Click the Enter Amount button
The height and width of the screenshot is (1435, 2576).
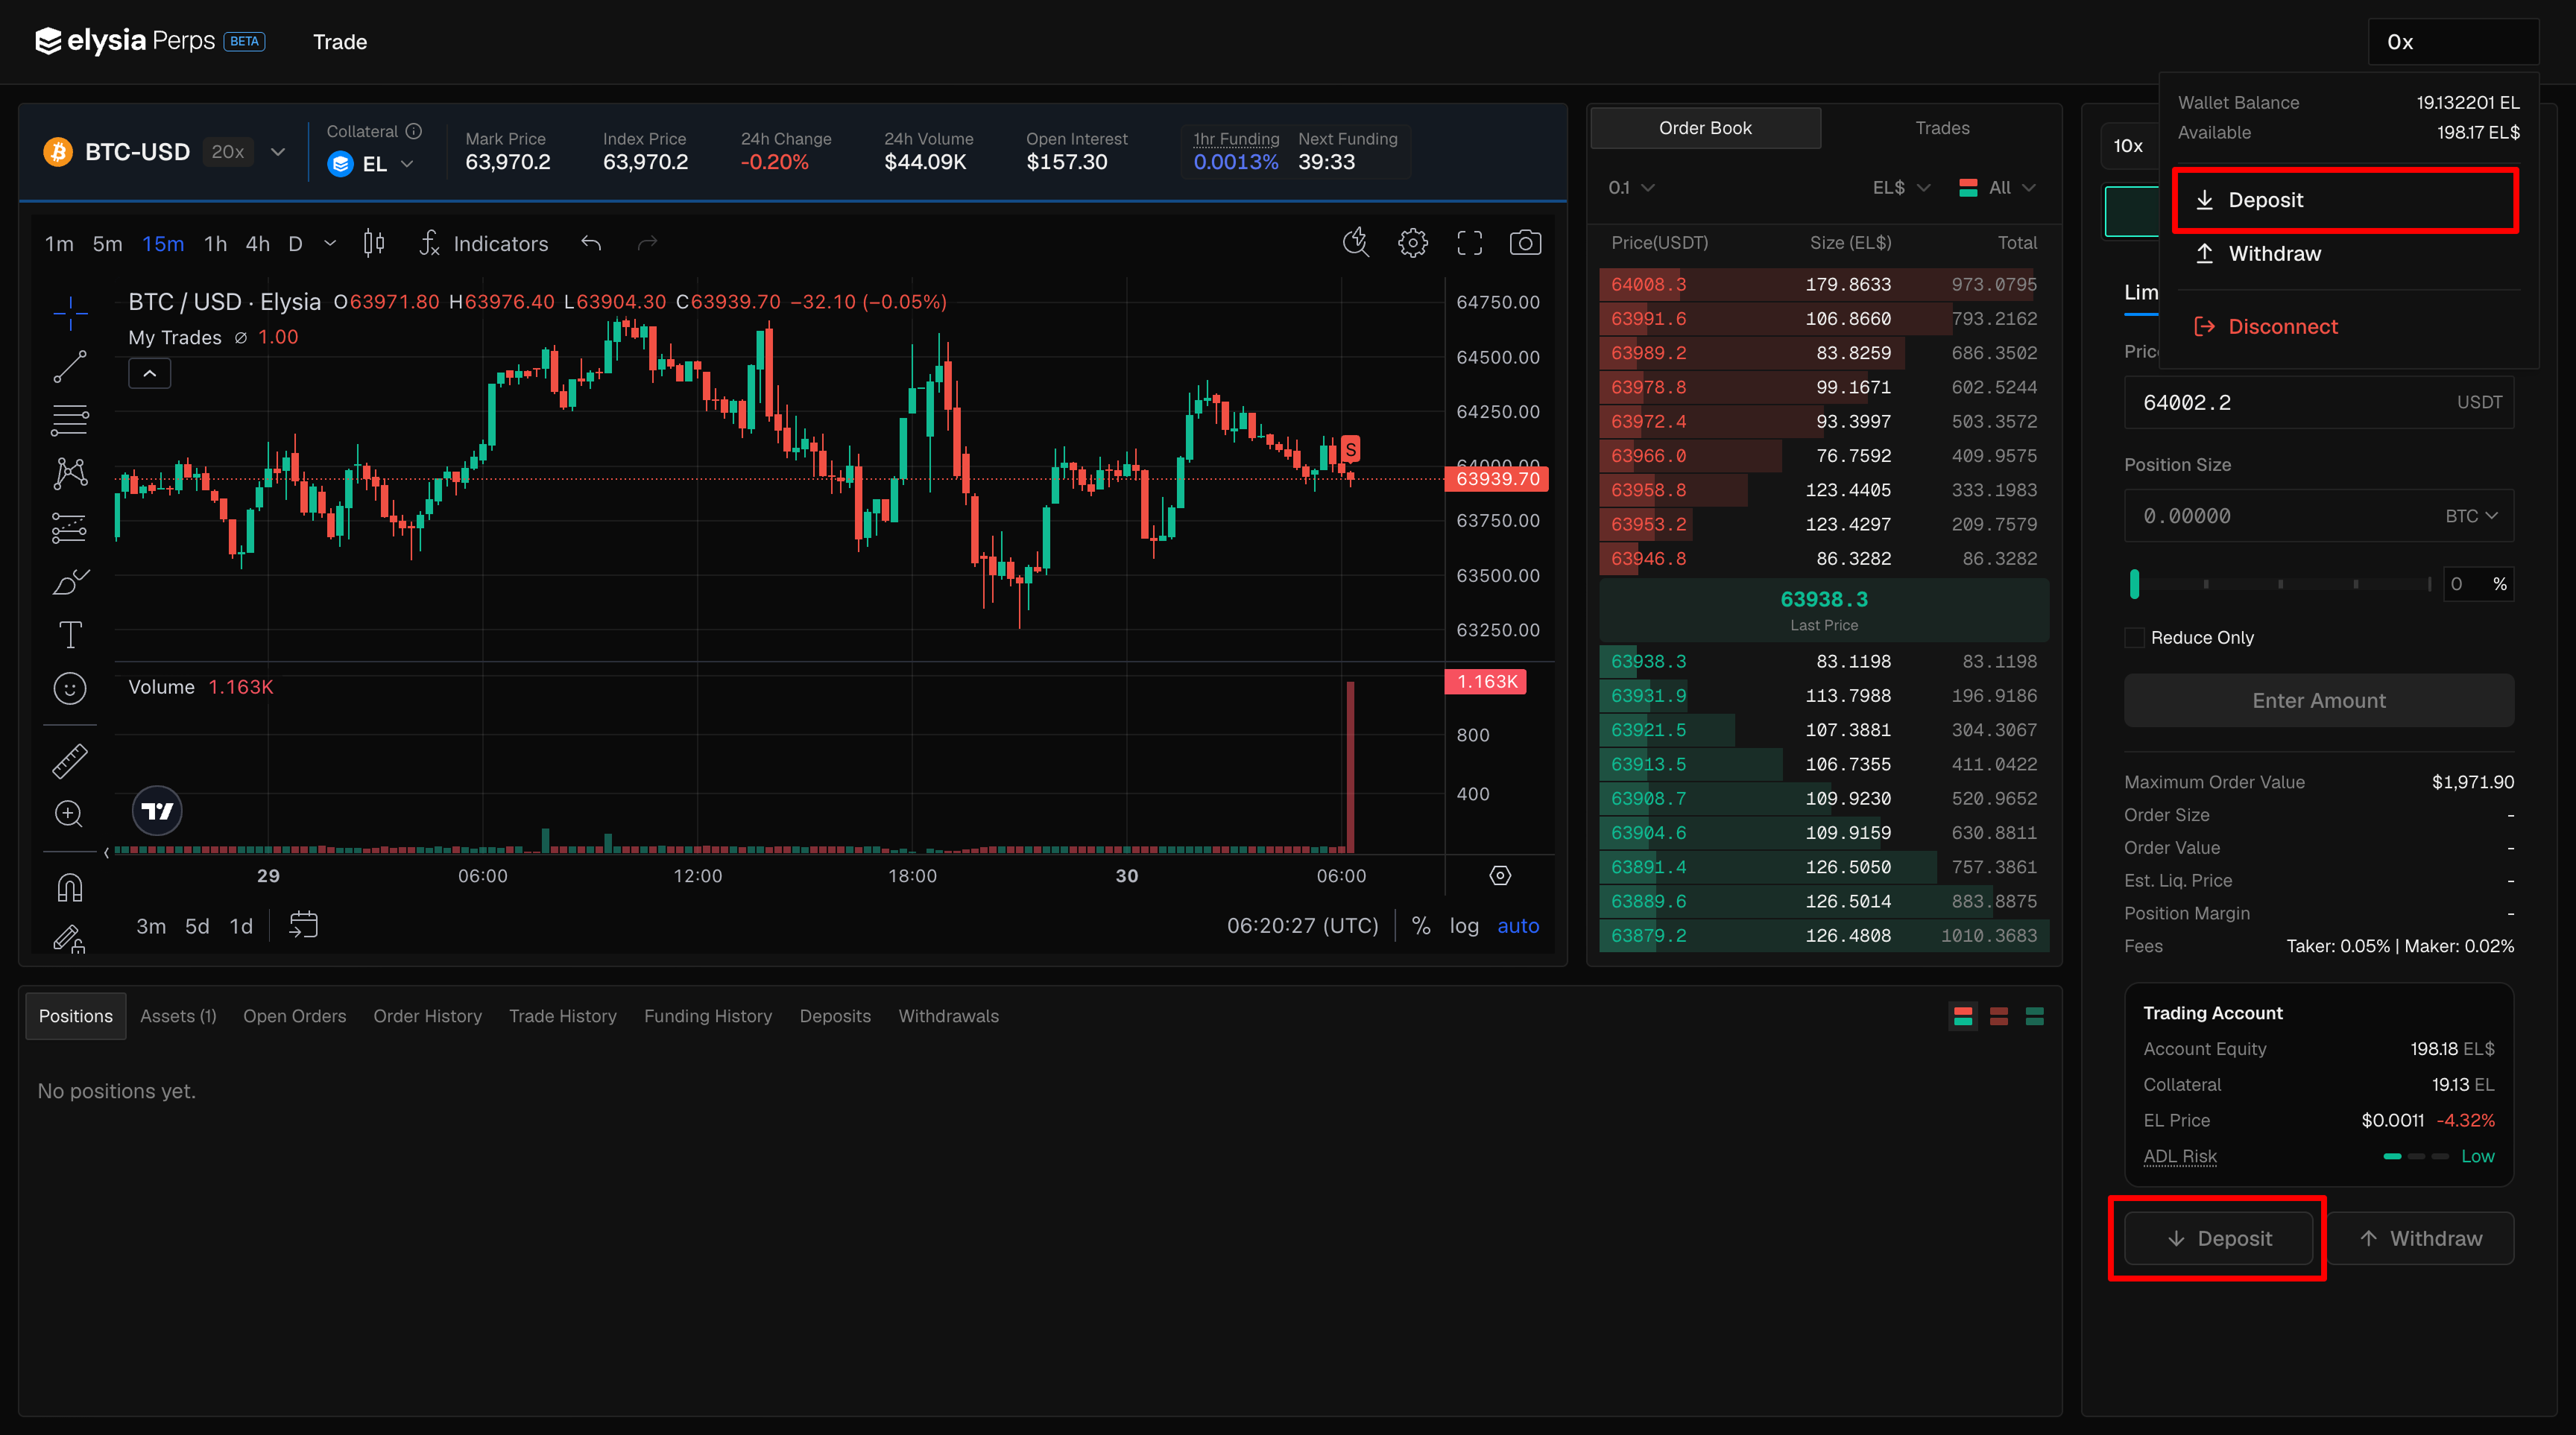click(2319, 700)
